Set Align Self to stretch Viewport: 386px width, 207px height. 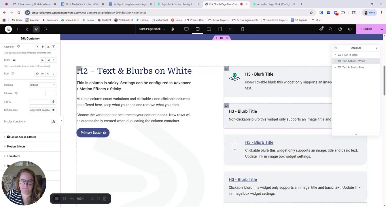pyautogui.click(x=54, y=47)
